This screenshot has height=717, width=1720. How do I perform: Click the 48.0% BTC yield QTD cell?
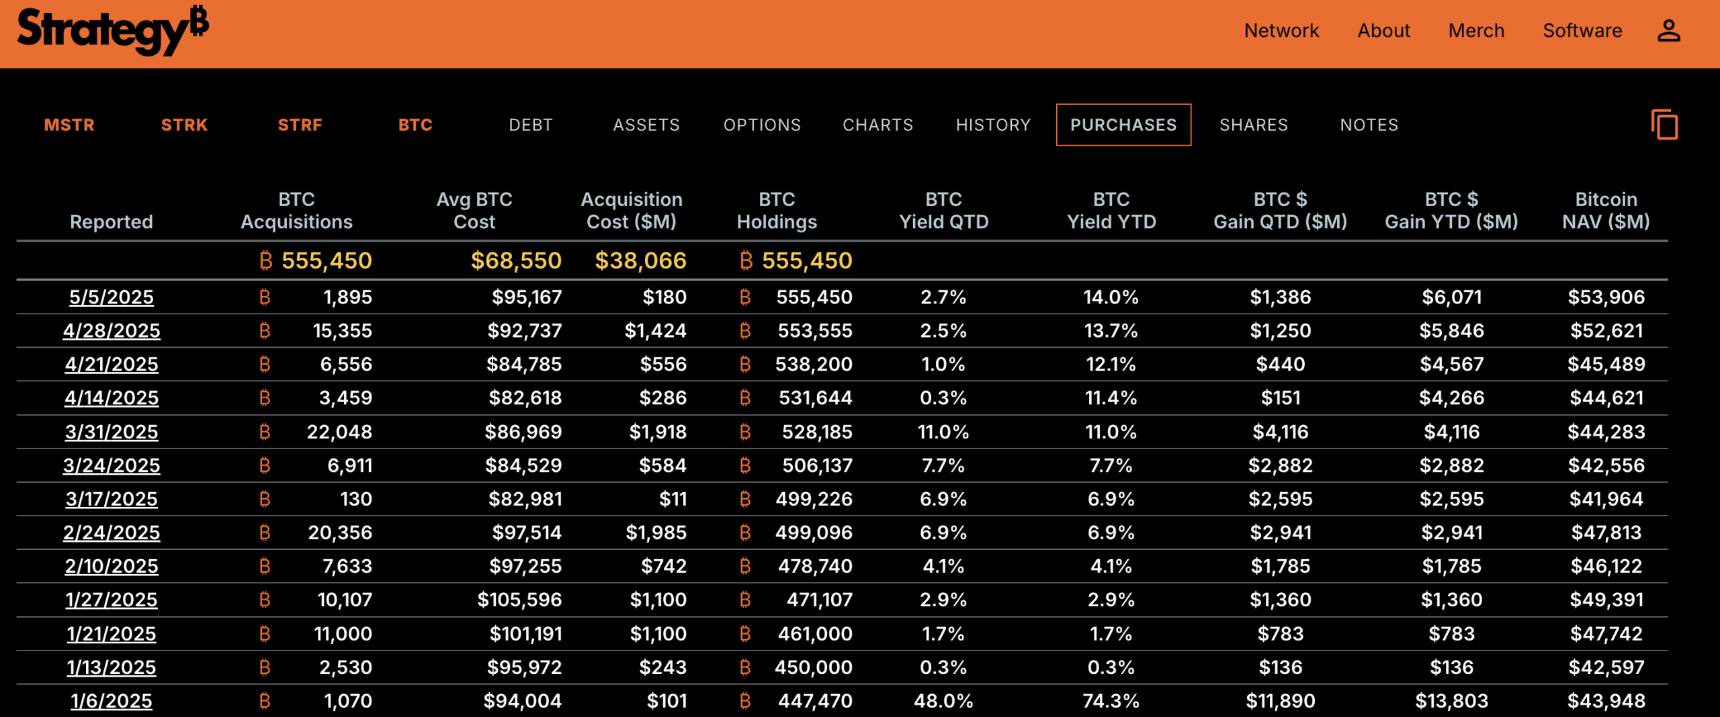point(943,701)
